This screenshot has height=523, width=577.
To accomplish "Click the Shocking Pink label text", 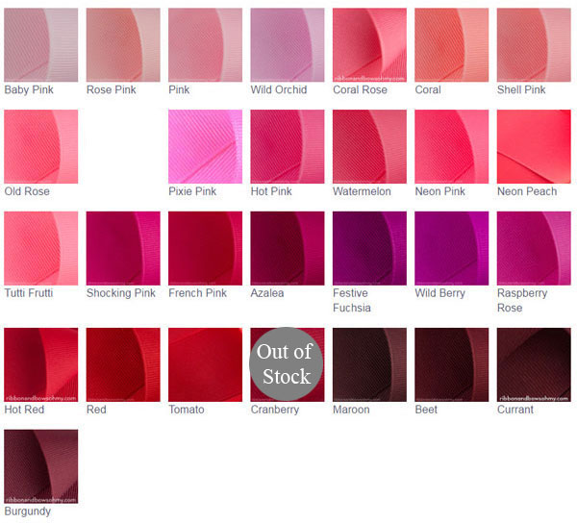I will click(121, 293).
